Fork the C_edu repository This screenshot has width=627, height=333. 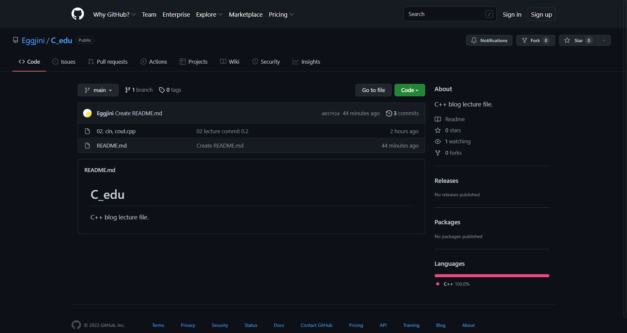coord(536,40)
